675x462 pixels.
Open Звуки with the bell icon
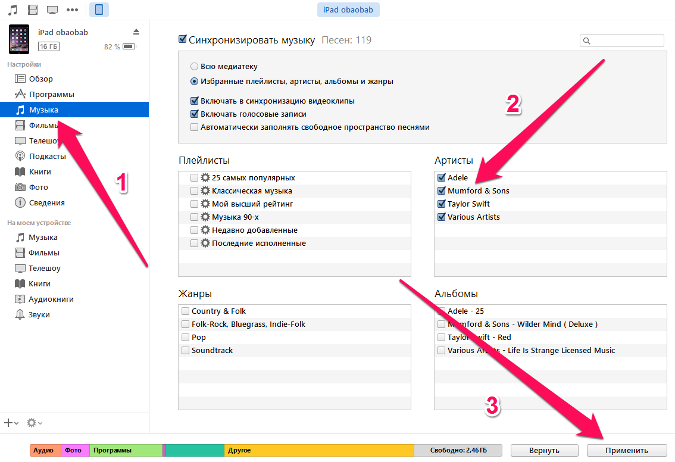39,314
